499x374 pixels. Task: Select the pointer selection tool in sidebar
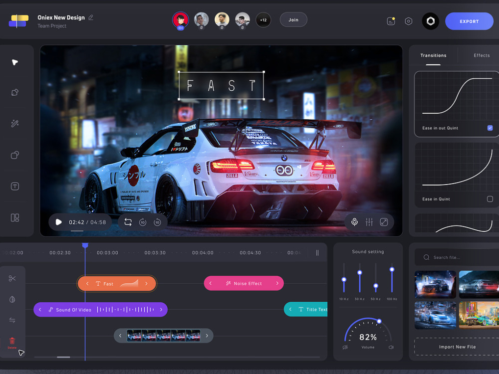pos(14,62)
